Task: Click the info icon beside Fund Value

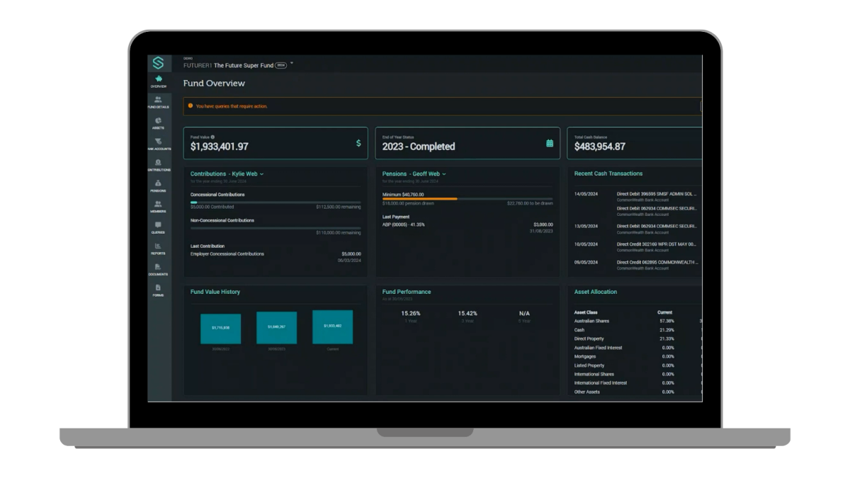Action: 212,137
